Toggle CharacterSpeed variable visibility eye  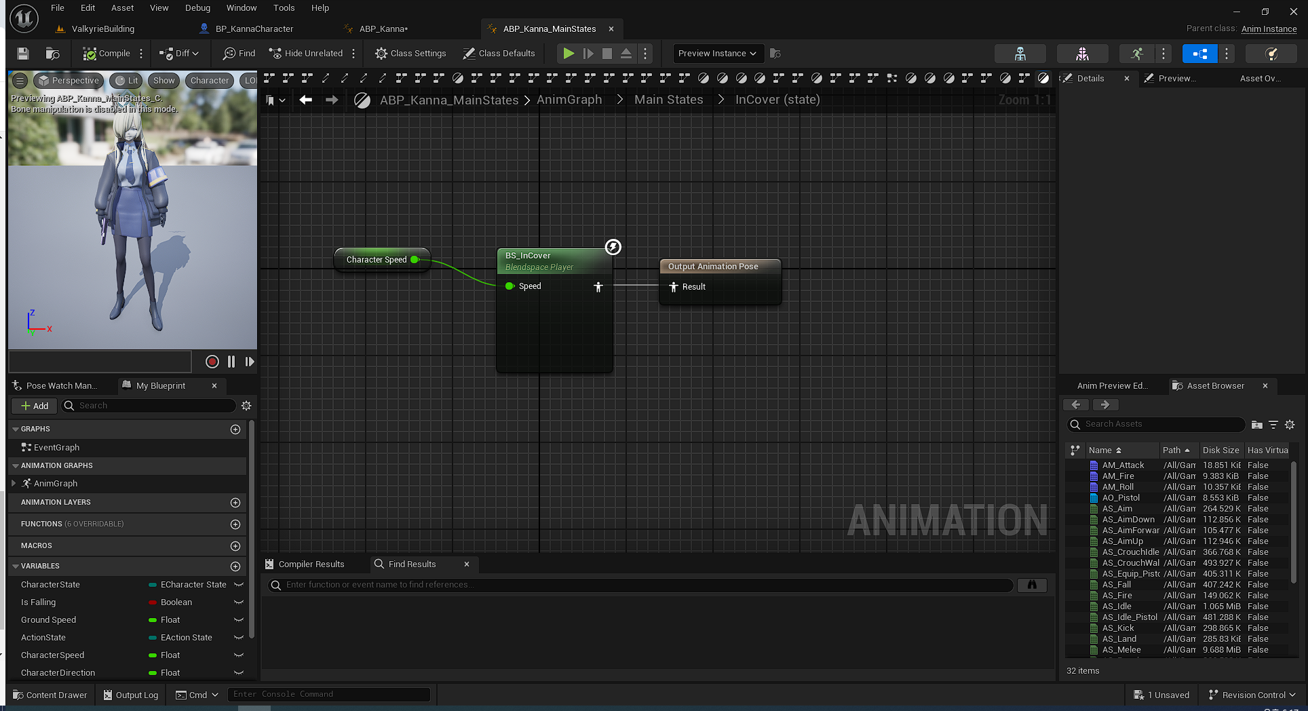239,655
